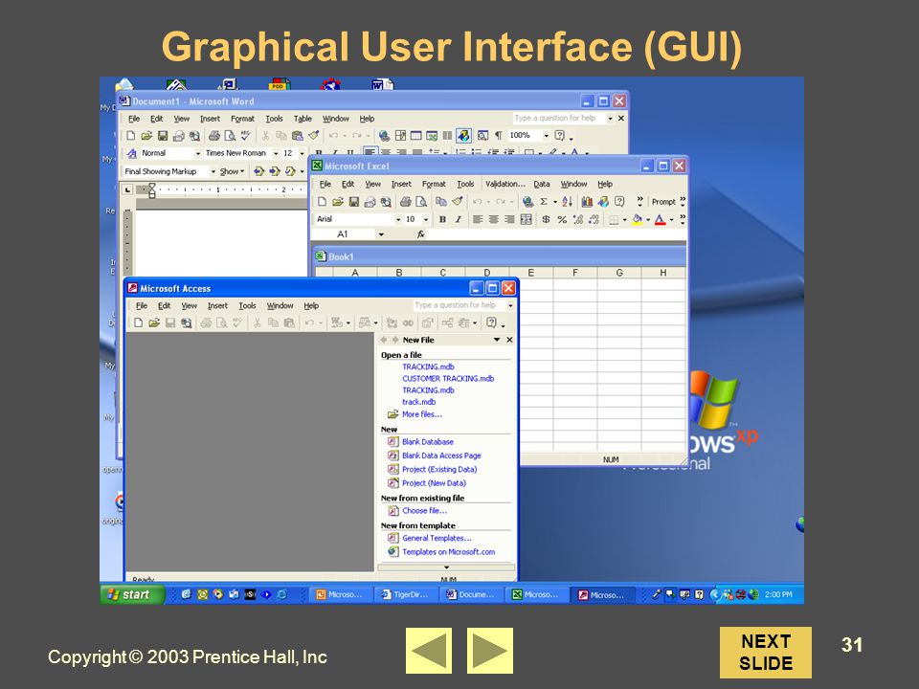
Task: Click the New Blank Document icon in Word
Action: pos(131,135)
